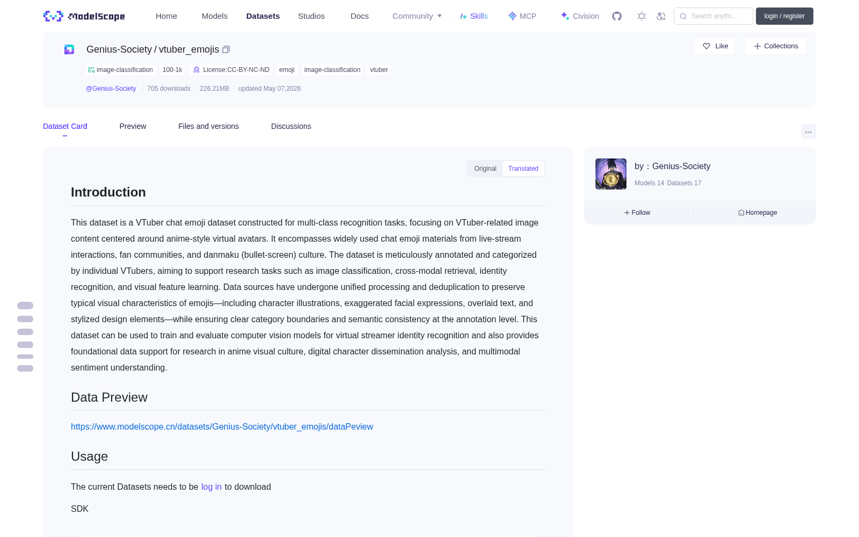Image resolution: width=859 pixels, height=537 pixels.
Task: Click the Datasets 17 count
Action: point(684,183)
